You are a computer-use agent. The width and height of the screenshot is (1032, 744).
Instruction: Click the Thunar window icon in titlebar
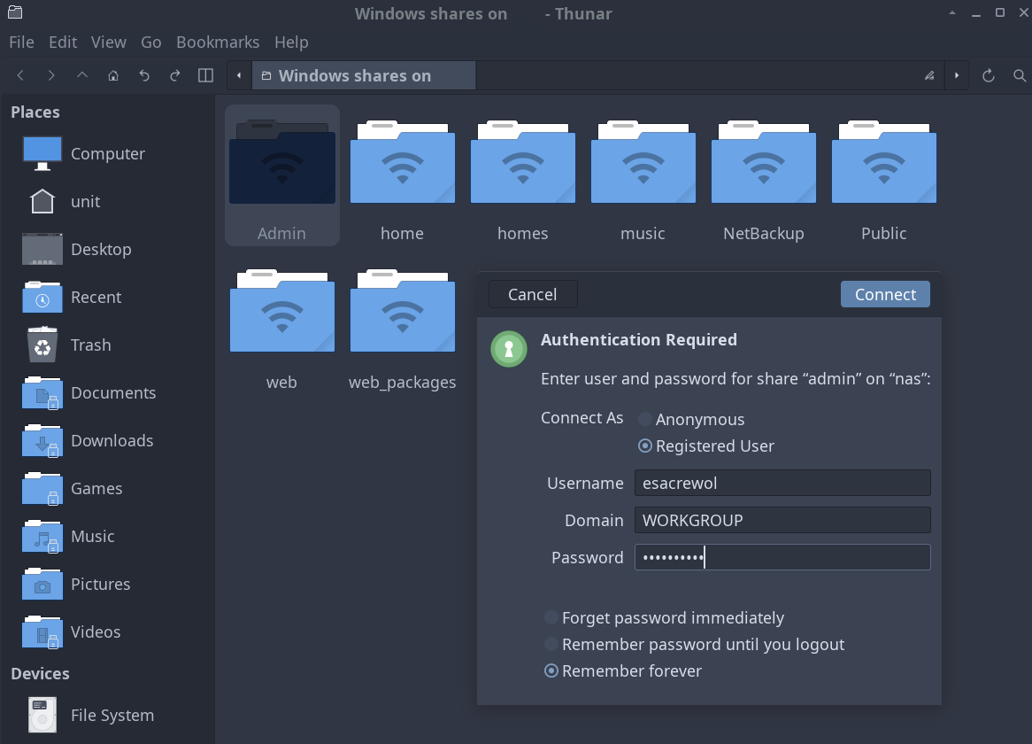click(x=15, y=12)
